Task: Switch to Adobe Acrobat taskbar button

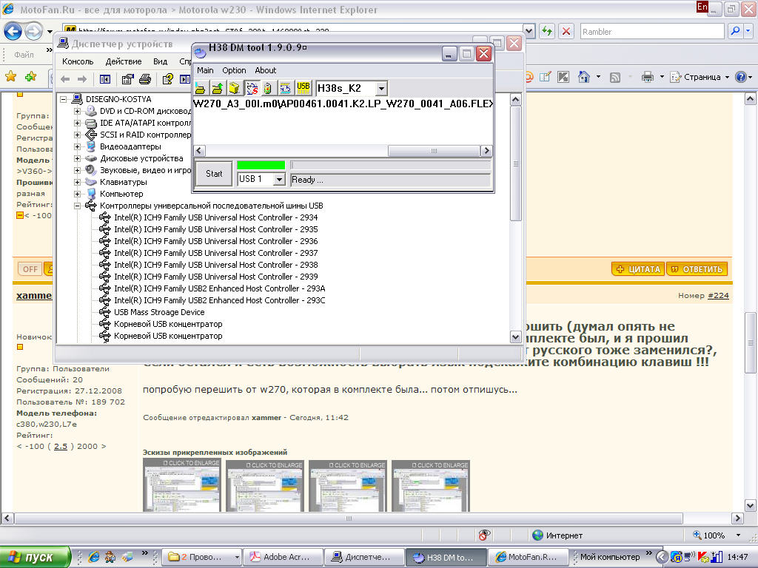Action: tap(283, 557)
